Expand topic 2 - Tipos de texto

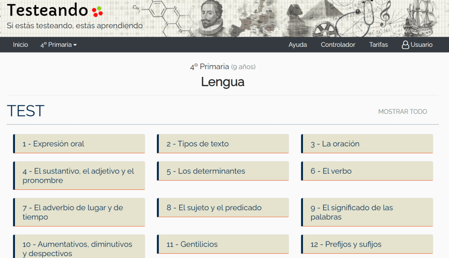pyautogui.click(x=223, y=144)
